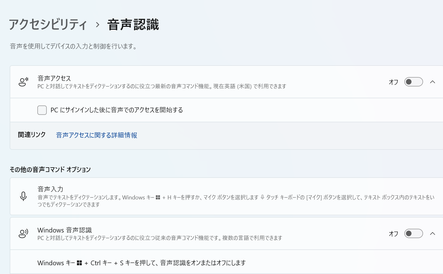Open 音声アクセスに関する詳細情報 link
Image resolution: width=443 pixels, height=274 pixels.
click(x=97, y=135)
